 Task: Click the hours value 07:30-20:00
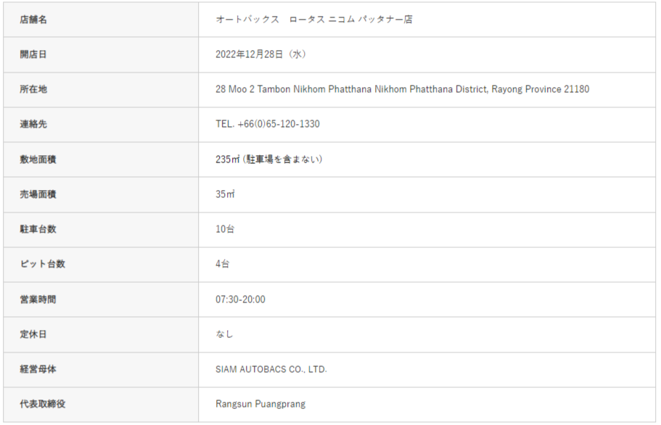coord(240,299)
